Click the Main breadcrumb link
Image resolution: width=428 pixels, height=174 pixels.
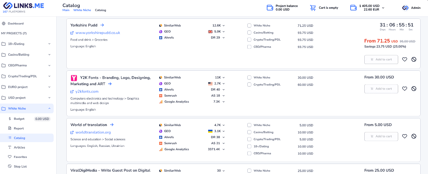66,10
